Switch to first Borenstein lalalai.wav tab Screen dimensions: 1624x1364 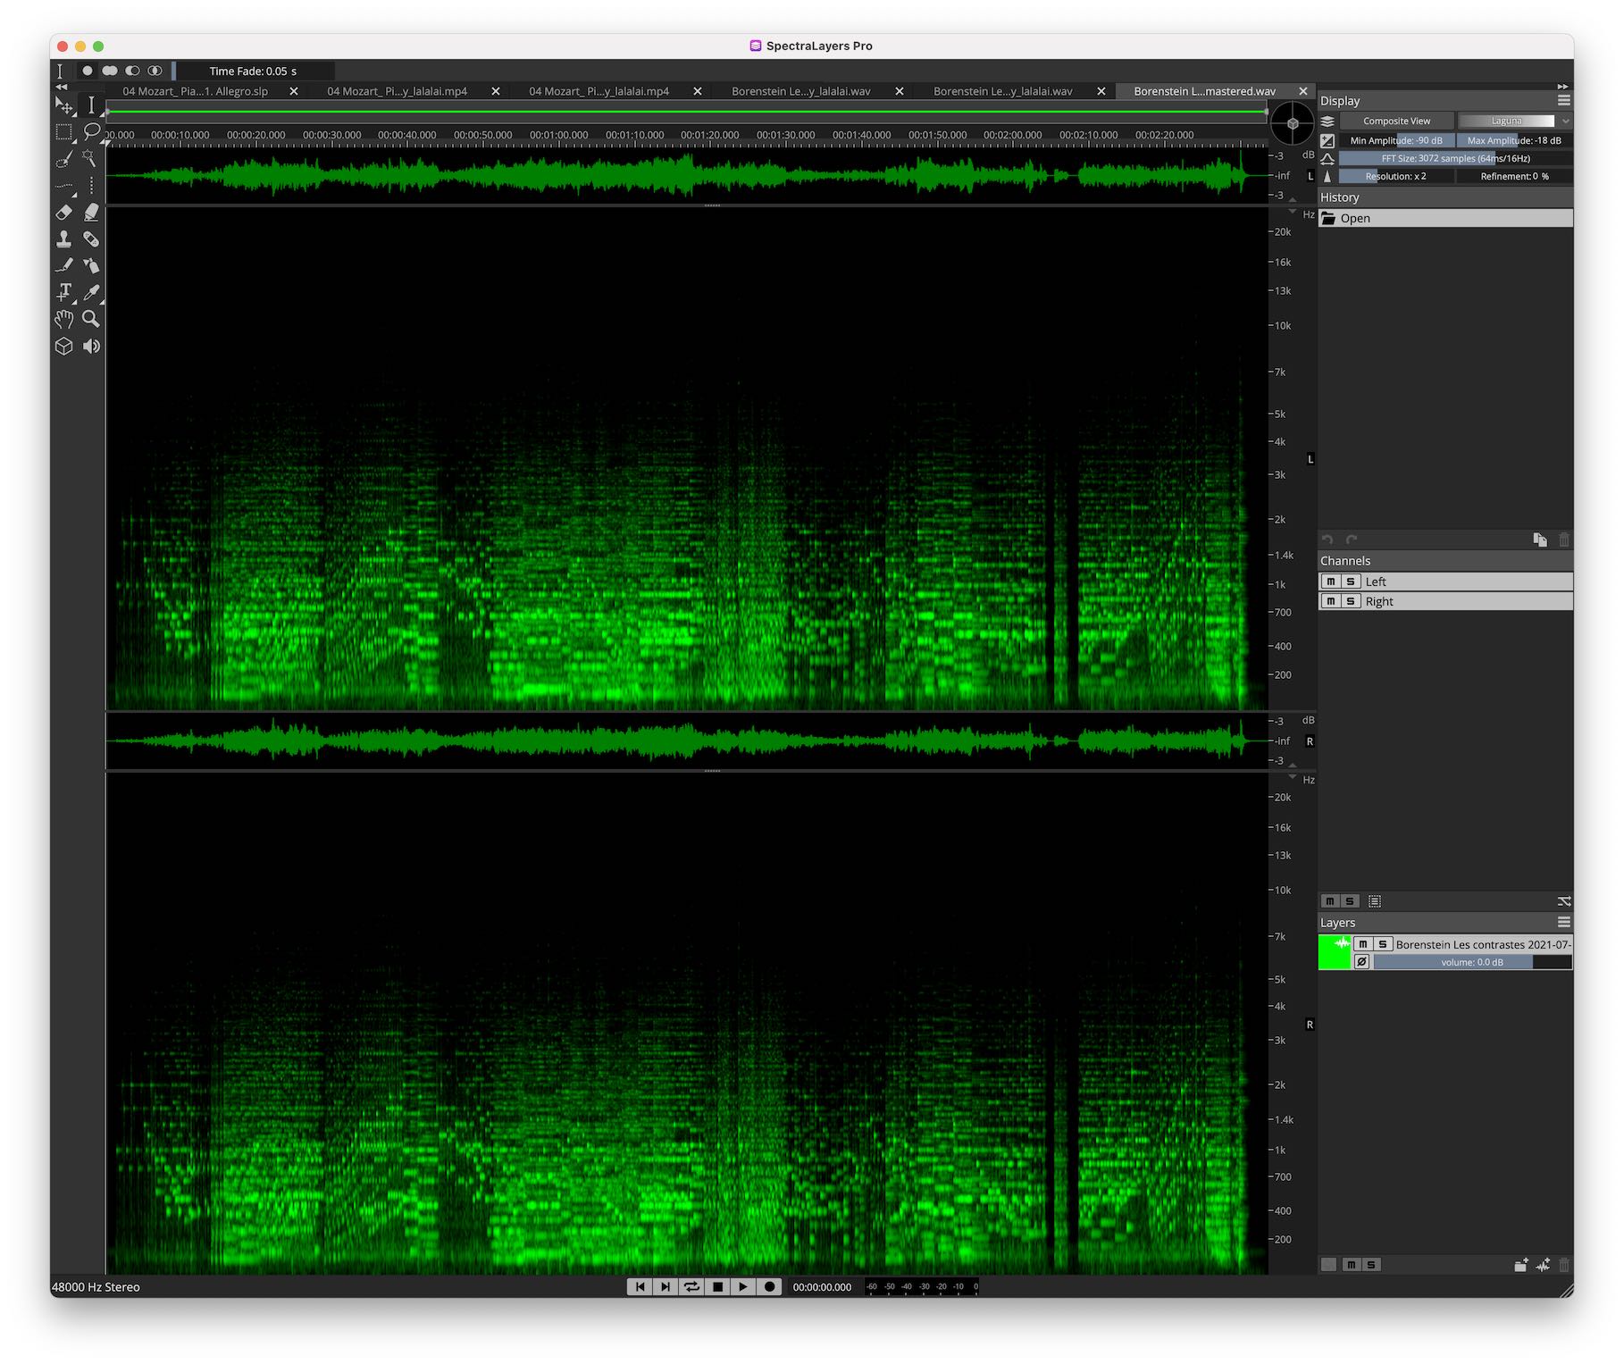pyautogui.click(x=800, y=91)
